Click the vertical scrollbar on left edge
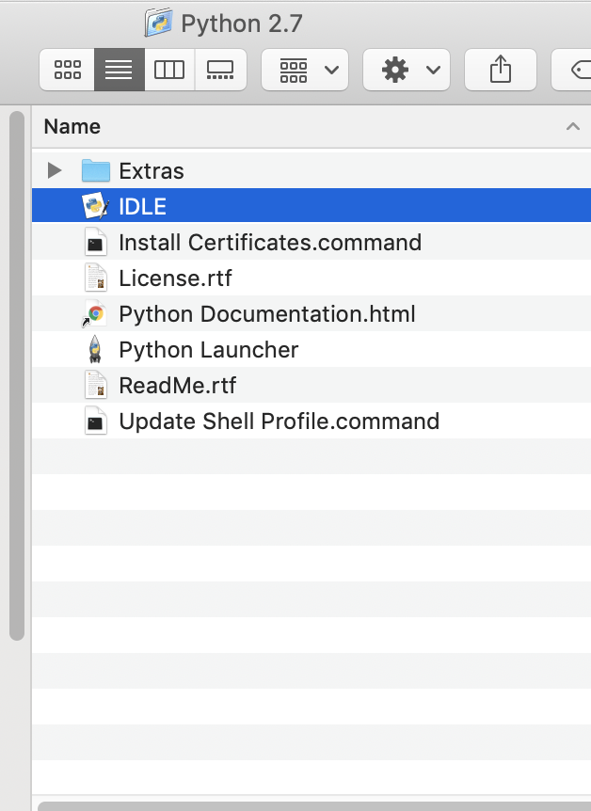This screenshot has height=811, width=591. (16, 376)
